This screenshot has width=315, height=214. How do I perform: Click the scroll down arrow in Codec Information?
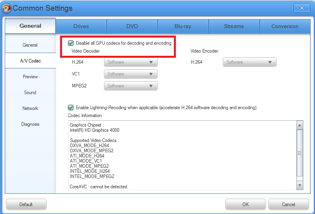[x=300, y=185]
